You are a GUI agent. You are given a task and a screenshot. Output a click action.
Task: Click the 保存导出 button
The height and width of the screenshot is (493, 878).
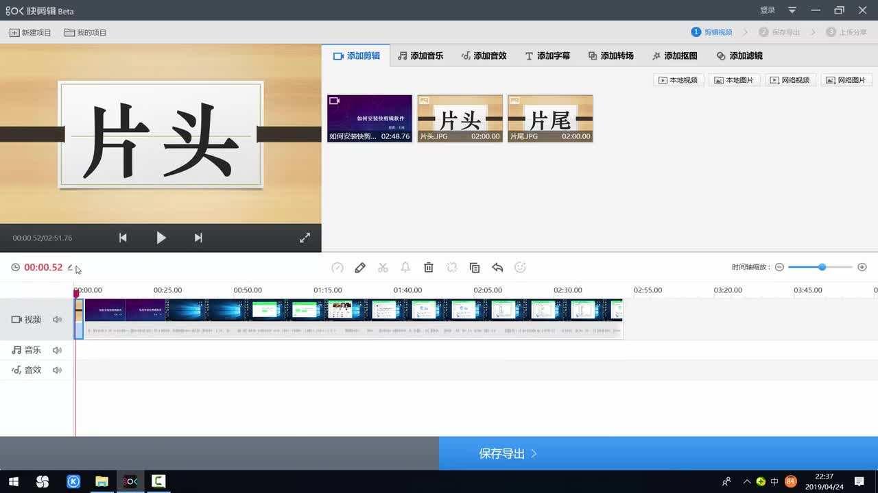pyautogui.click(x=508, y=453)
